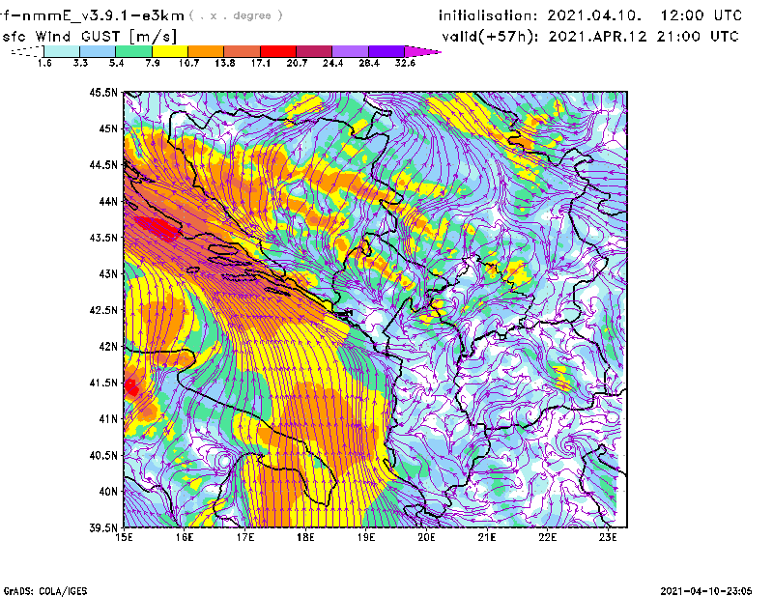Click the white dashed arrow at legend start
This screenshot has height=597, width=773.
tap(27, 51)
